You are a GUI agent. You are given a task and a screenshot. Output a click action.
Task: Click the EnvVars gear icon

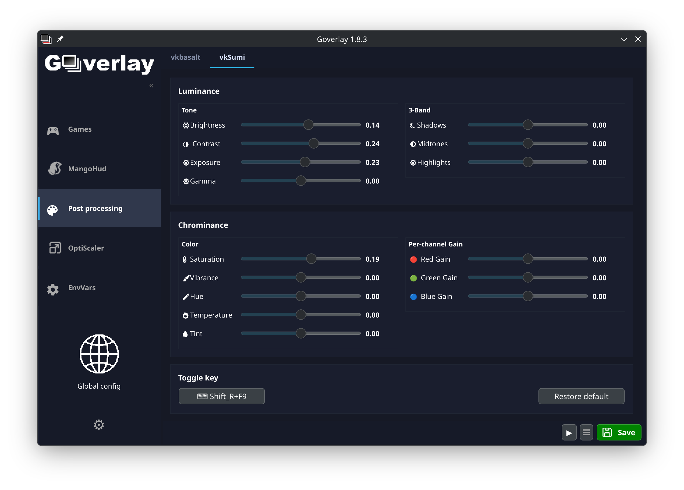click(53, 289)
